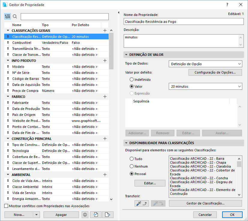The width and height of the screenshot is (248, 221).
Task: Sort by Tipo column header
Action: point(56,25)
